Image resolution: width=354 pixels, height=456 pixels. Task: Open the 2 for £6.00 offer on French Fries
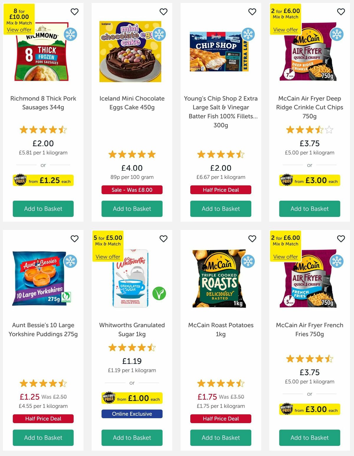[285, 257]
